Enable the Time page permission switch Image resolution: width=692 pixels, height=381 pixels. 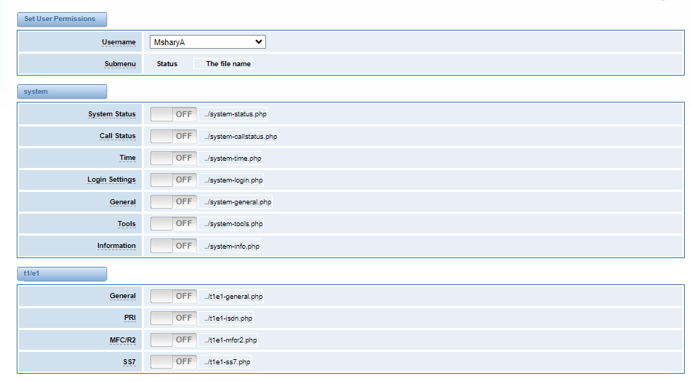coord(174,158)
